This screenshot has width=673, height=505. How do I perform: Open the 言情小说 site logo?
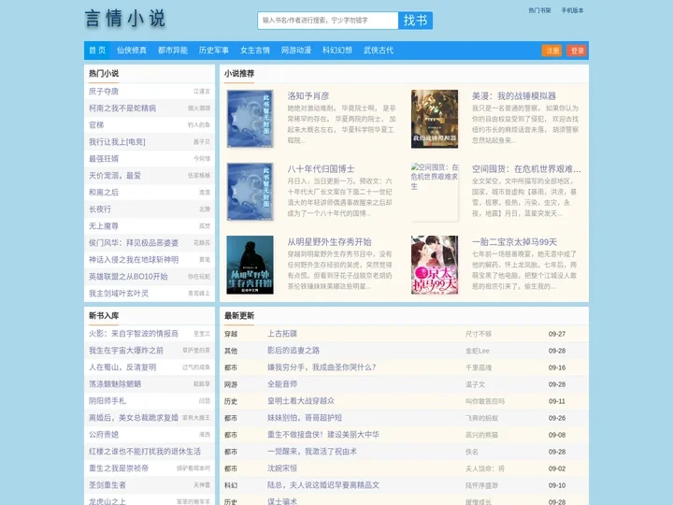(125, 19)
